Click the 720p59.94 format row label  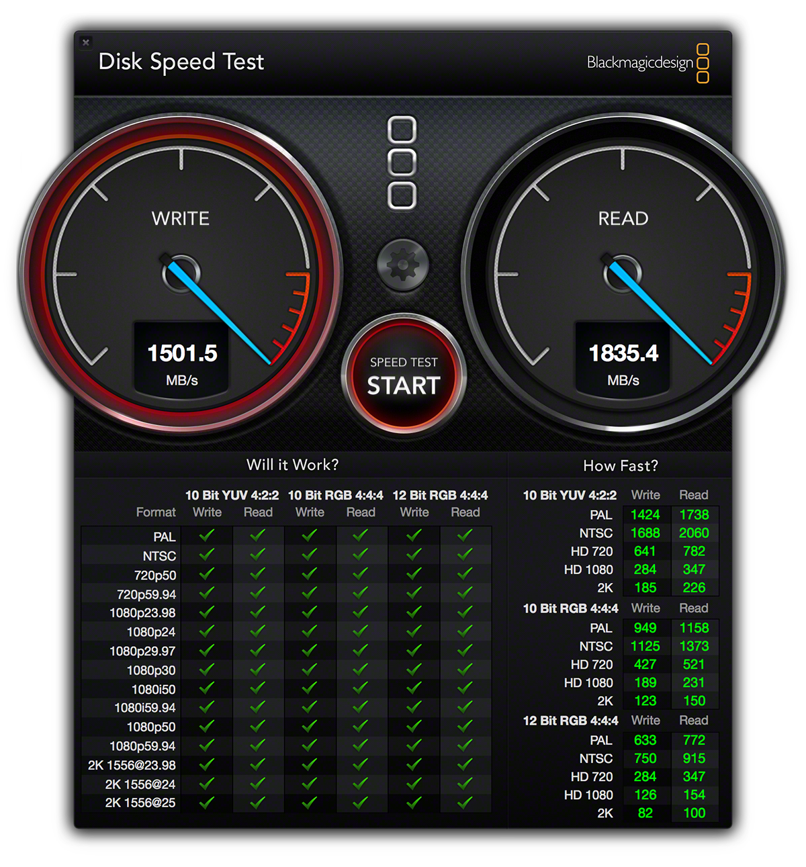tap(146, 594)
